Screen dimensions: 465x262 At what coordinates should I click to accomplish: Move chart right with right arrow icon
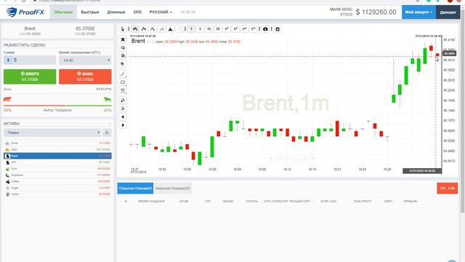click(123, 125)
